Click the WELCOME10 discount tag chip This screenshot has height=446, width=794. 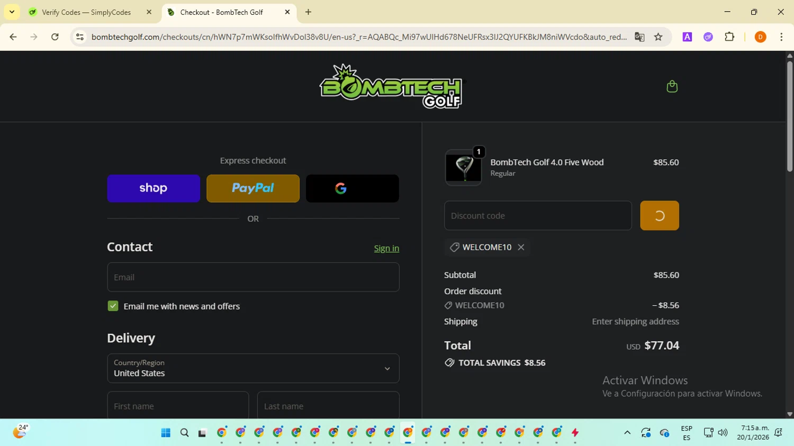[487, 247]
